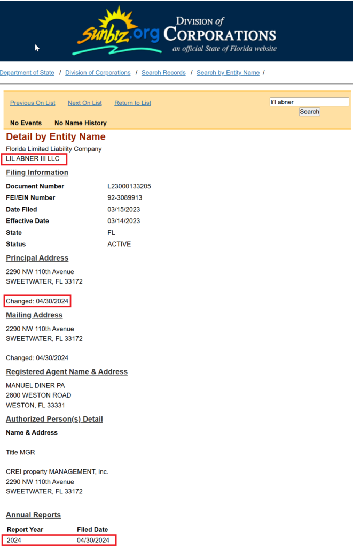Select the State value FL
The image size is (353, 548).
(111, 233)
